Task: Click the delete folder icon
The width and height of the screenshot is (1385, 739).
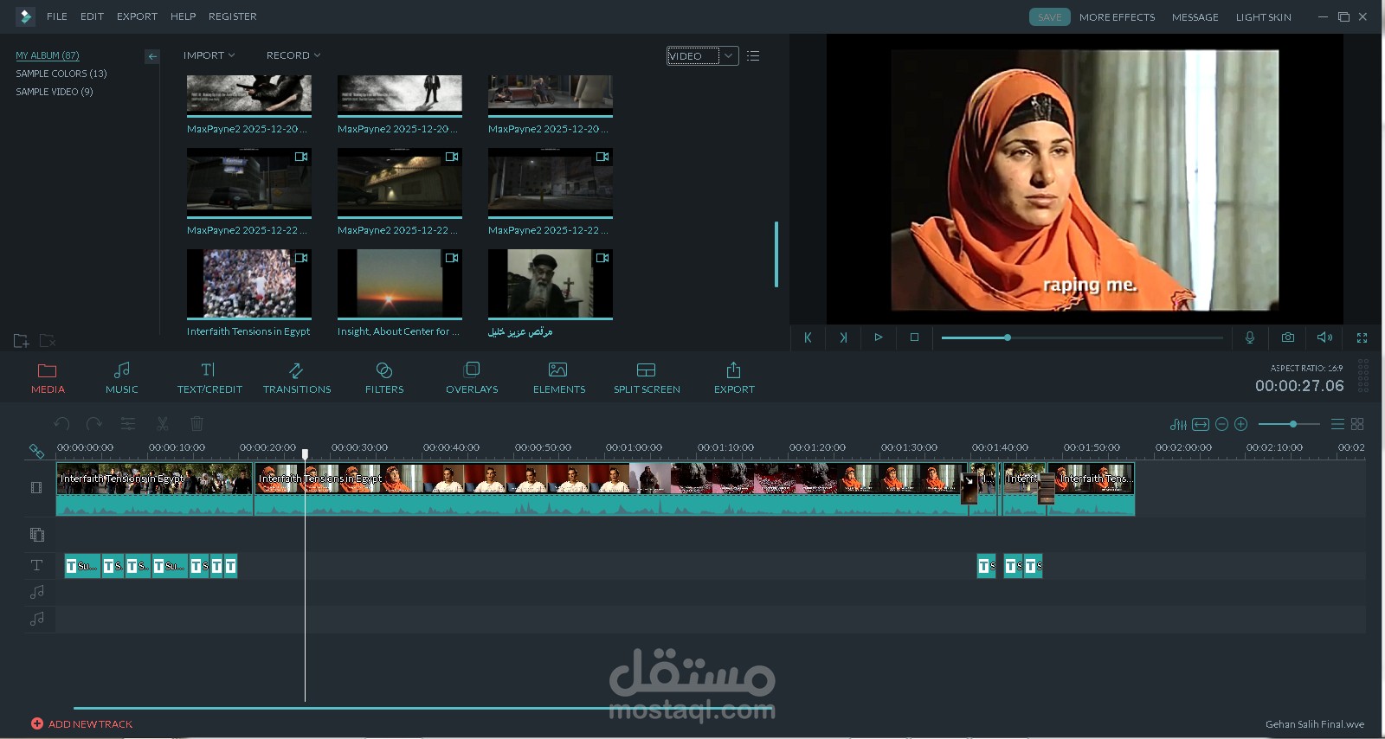Action: coord(48,341)
